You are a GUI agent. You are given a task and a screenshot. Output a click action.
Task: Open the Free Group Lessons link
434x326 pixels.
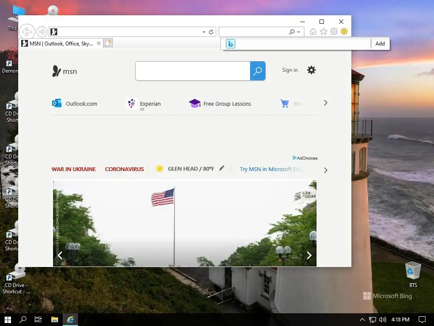220,104
